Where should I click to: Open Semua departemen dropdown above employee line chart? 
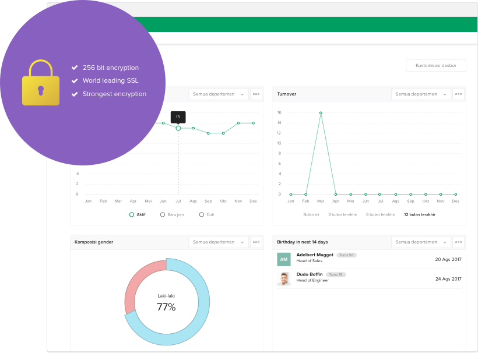pos(218,94)
